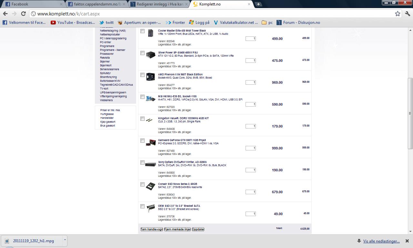Open the Logg på bookmark
This screenshot has height=248, width=413.
click(199, 23)
